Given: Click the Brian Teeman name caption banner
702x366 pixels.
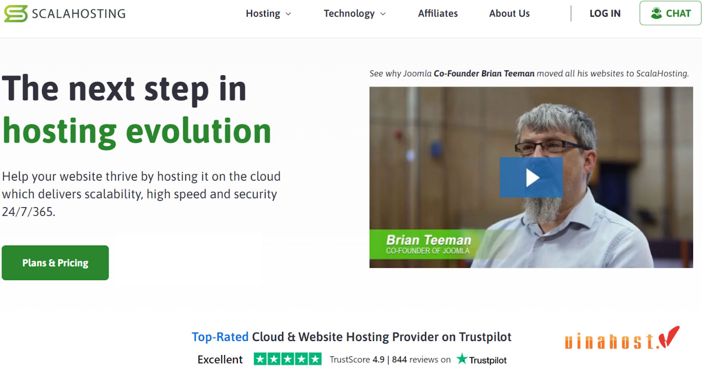Looking at the screenshot, I should [x=428, y=244].
